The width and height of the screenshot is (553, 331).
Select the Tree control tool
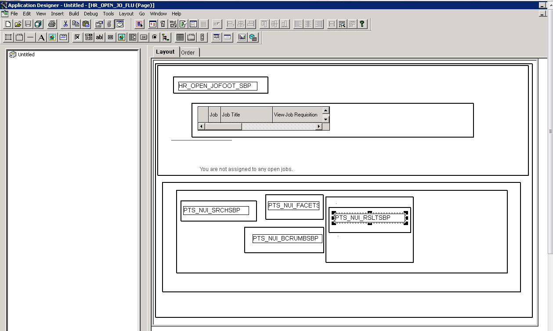coord(166,37)
